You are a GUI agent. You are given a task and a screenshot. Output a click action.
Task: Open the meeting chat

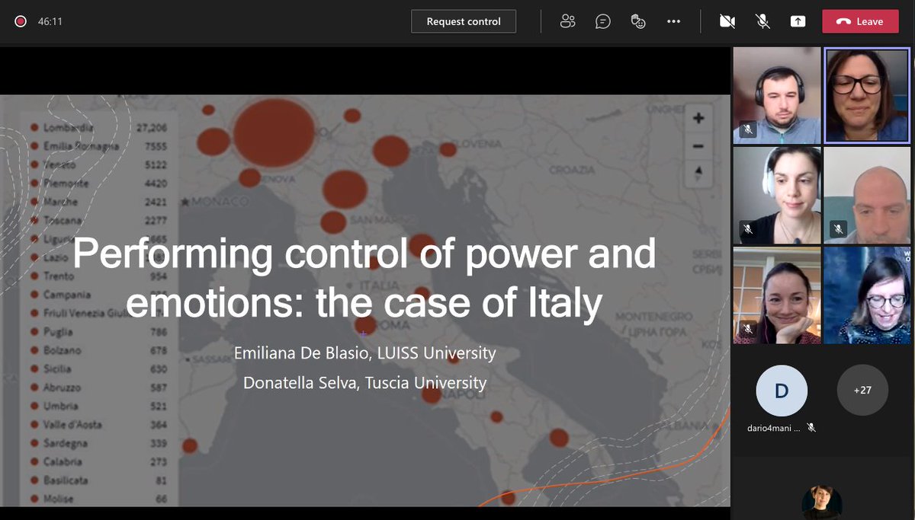603,21
